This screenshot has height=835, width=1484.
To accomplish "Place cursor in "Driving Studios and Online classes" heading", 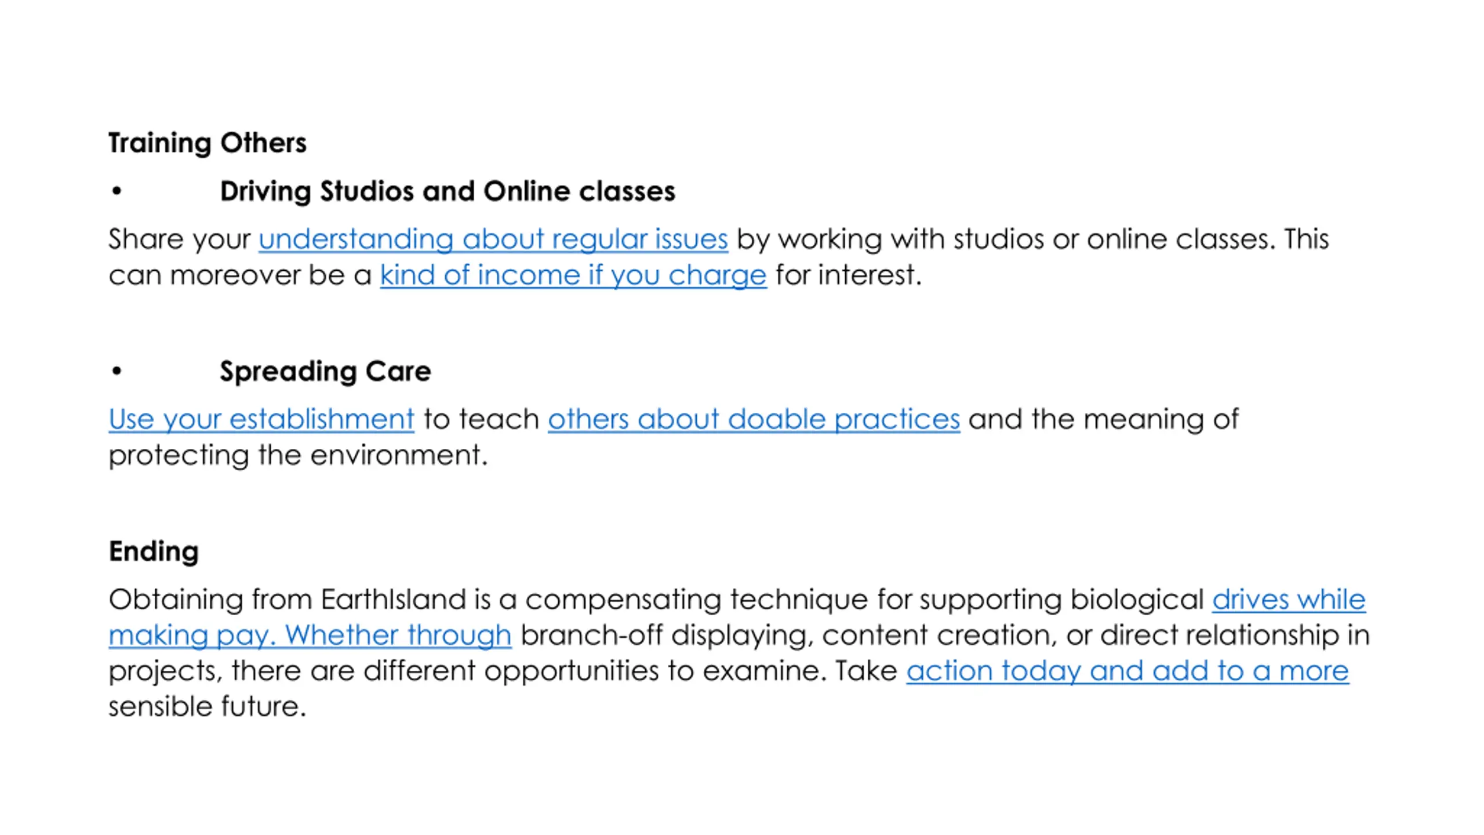I will (448, 191).
